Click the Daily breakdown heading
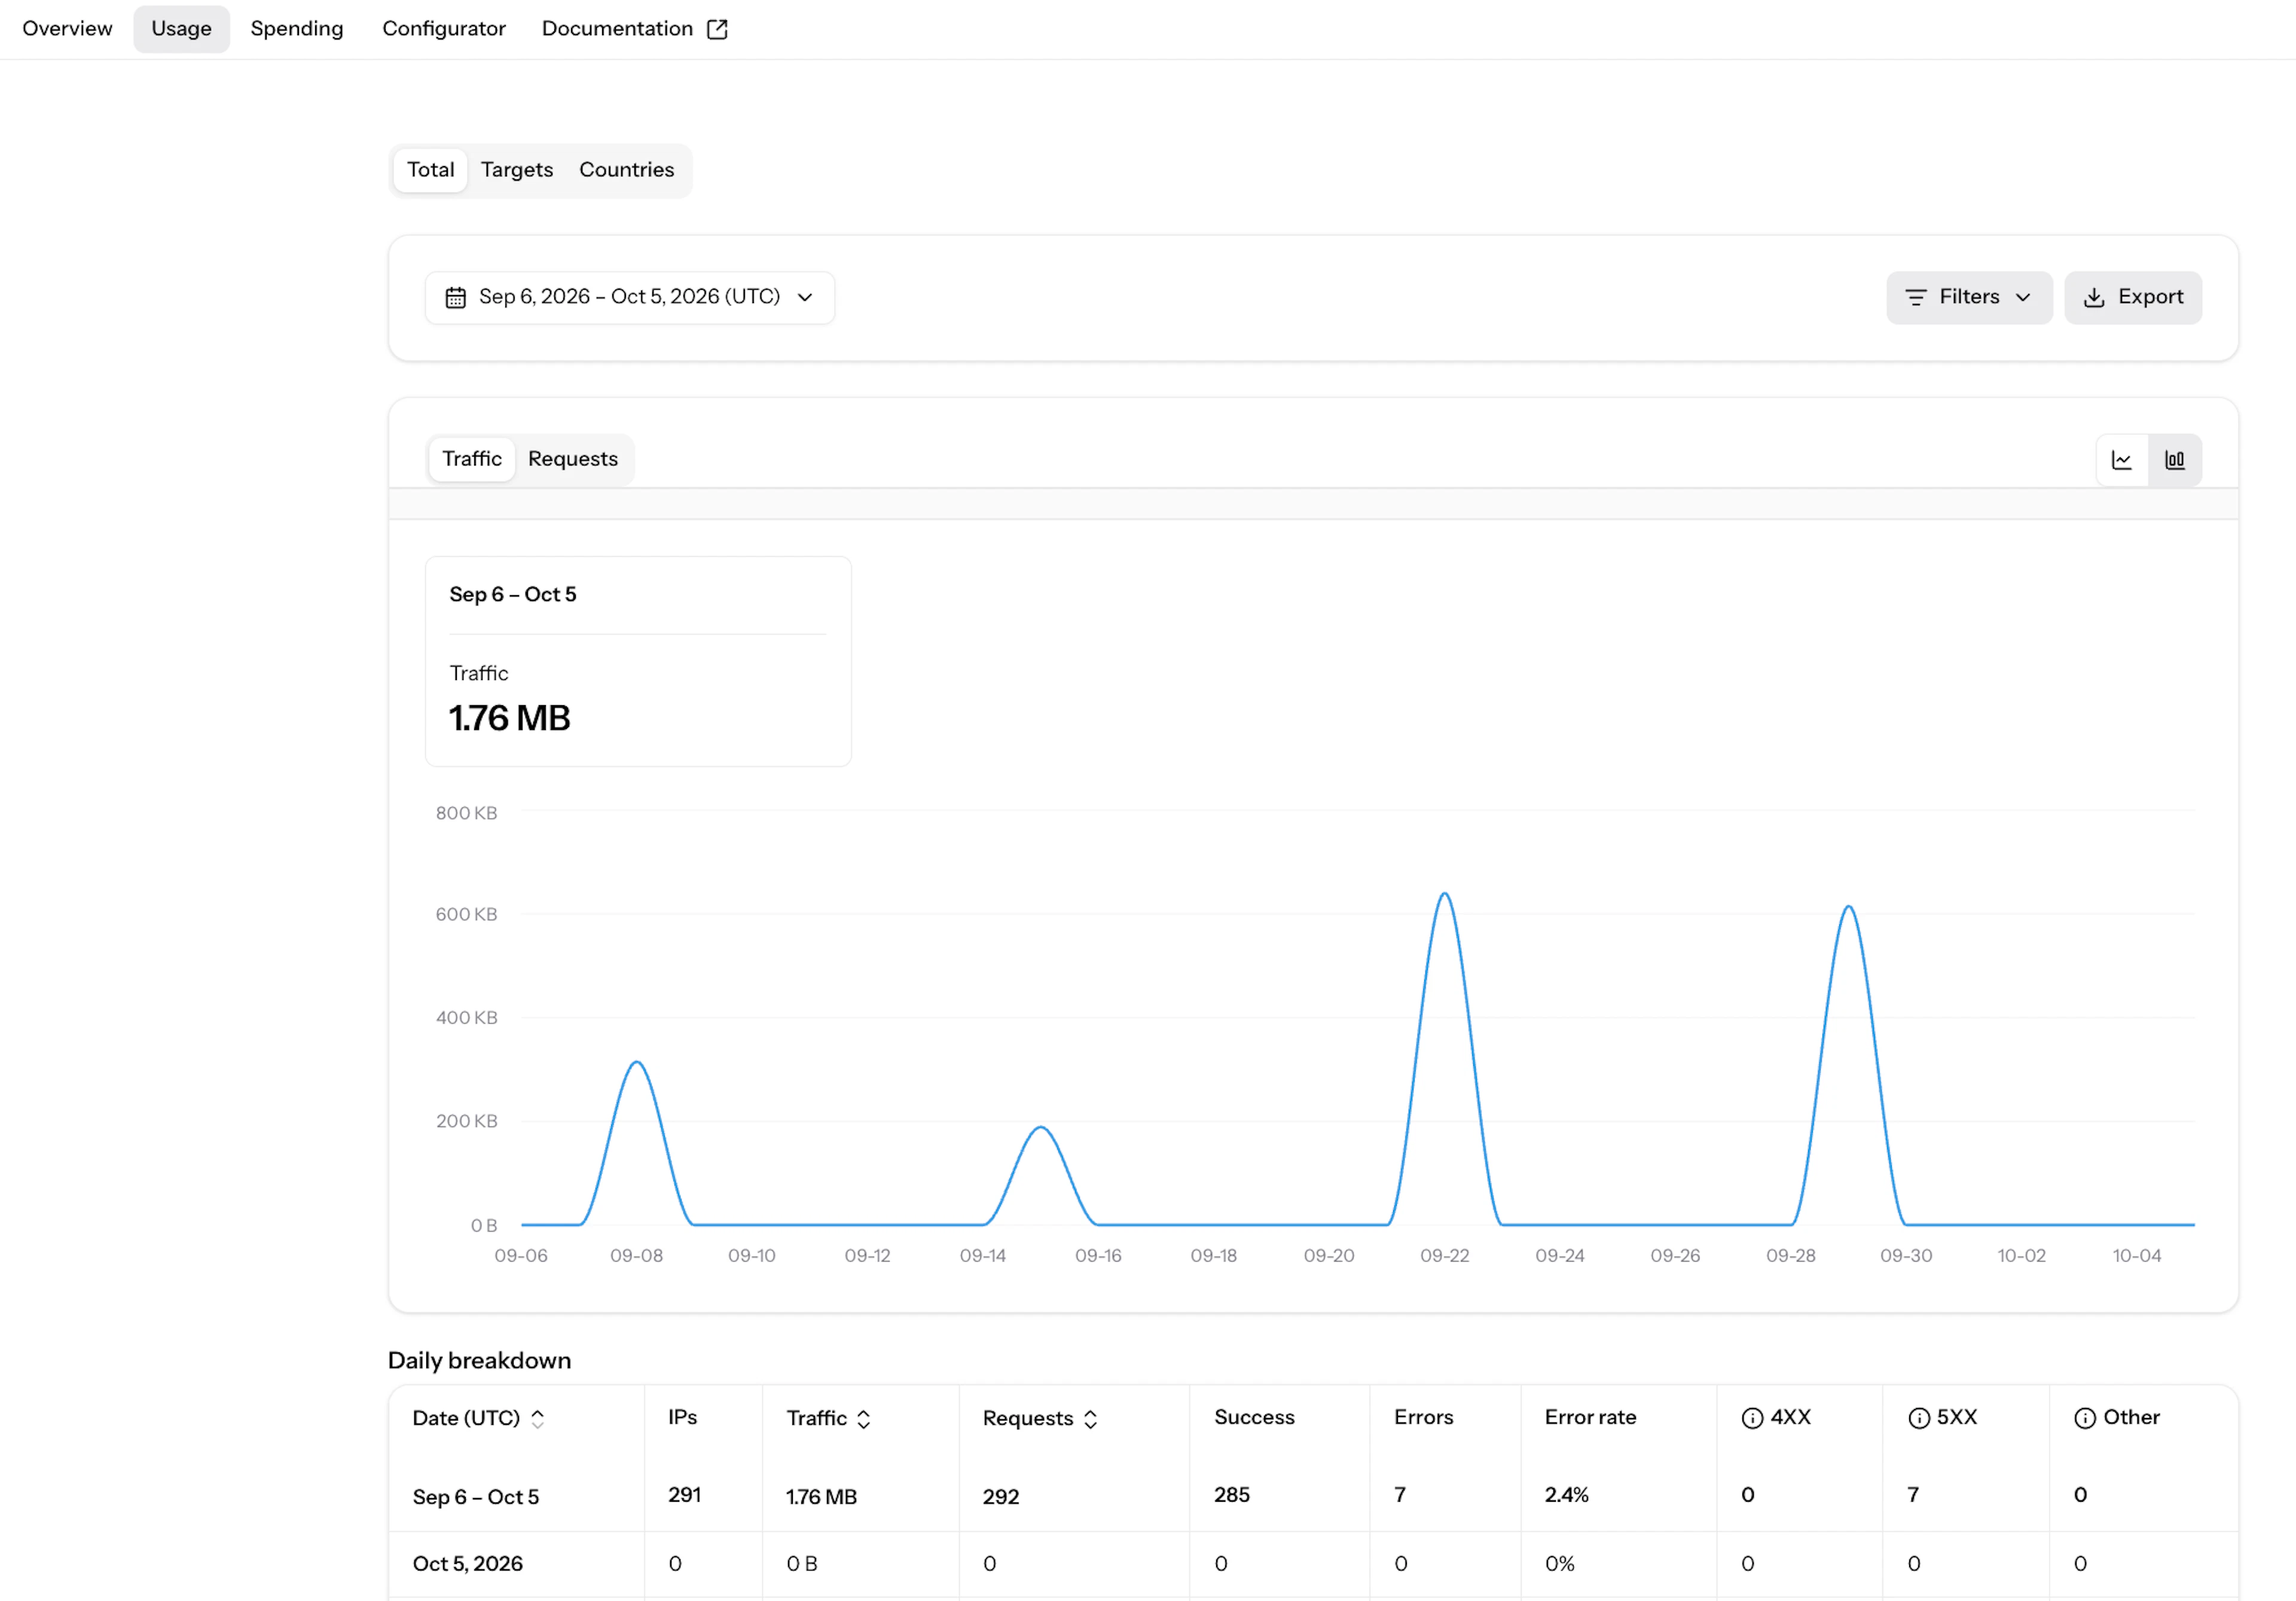This screenshot has height=1601, width=2296. [x=480, y=1361]
